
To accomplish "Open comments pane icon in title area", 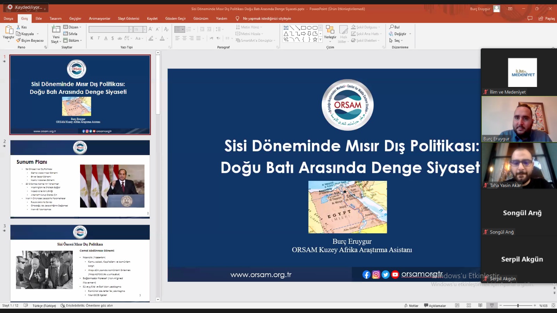I will click(530, 18).
